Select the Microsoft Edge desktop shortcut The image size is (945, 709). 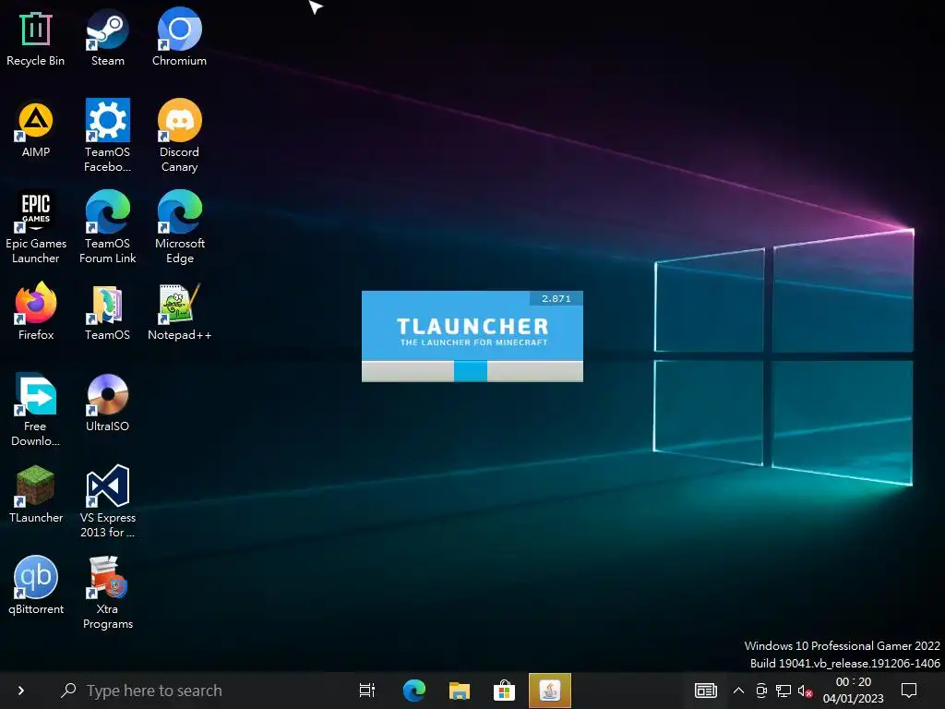[179, 228]
